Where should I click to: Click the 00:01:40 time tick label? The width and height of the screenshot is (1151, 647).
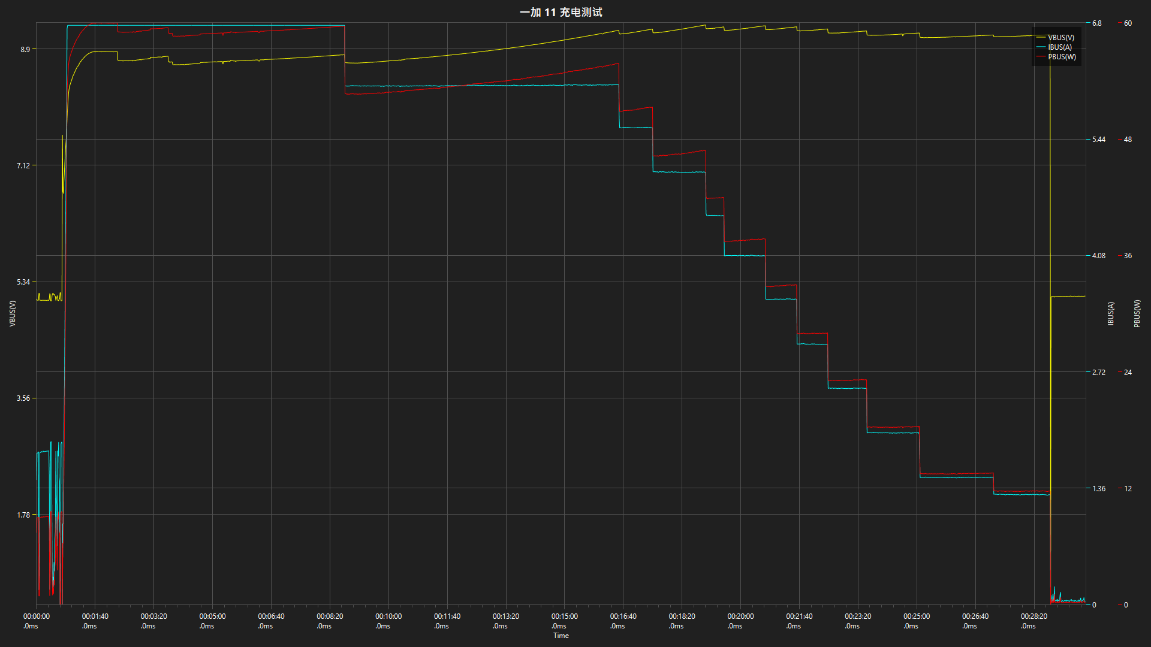point(95,621)
